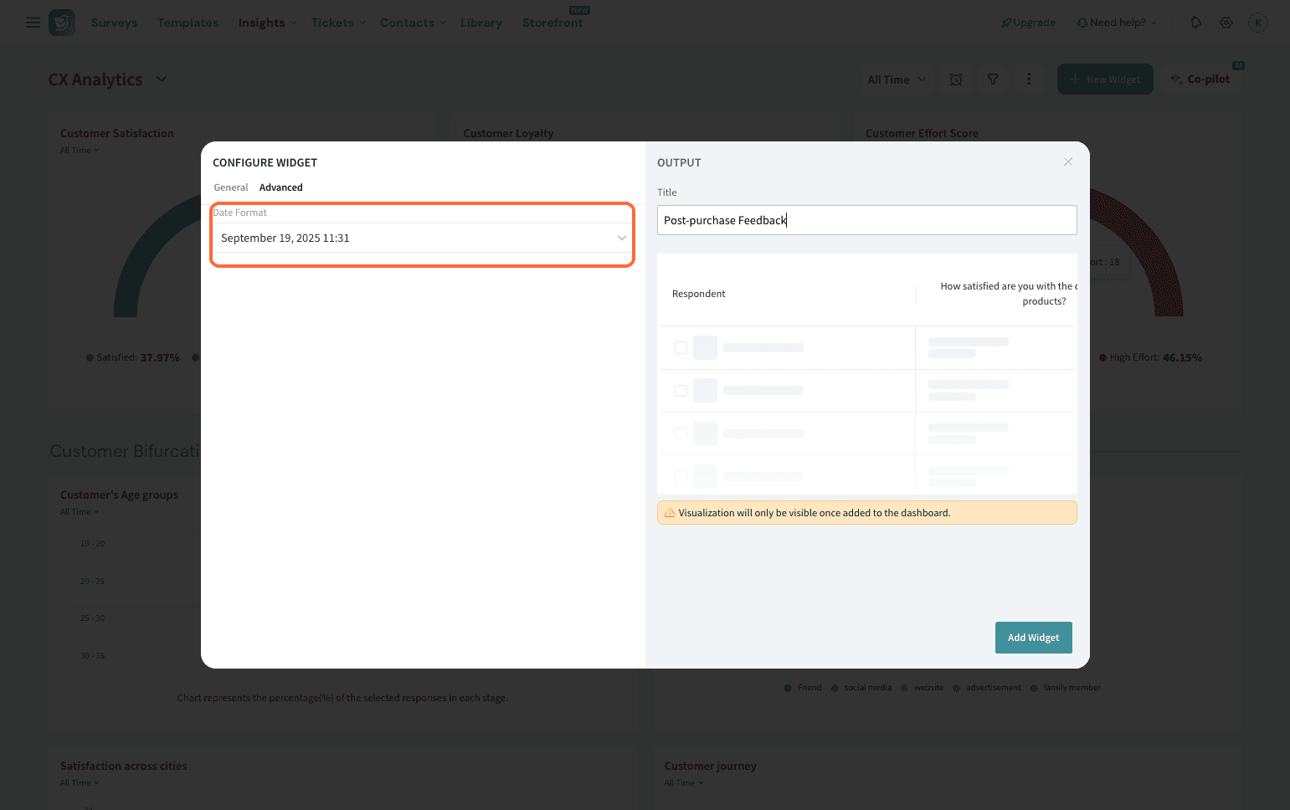Tick the third respondent row checkbox
1290x810 pixels.
pos(681,433)
